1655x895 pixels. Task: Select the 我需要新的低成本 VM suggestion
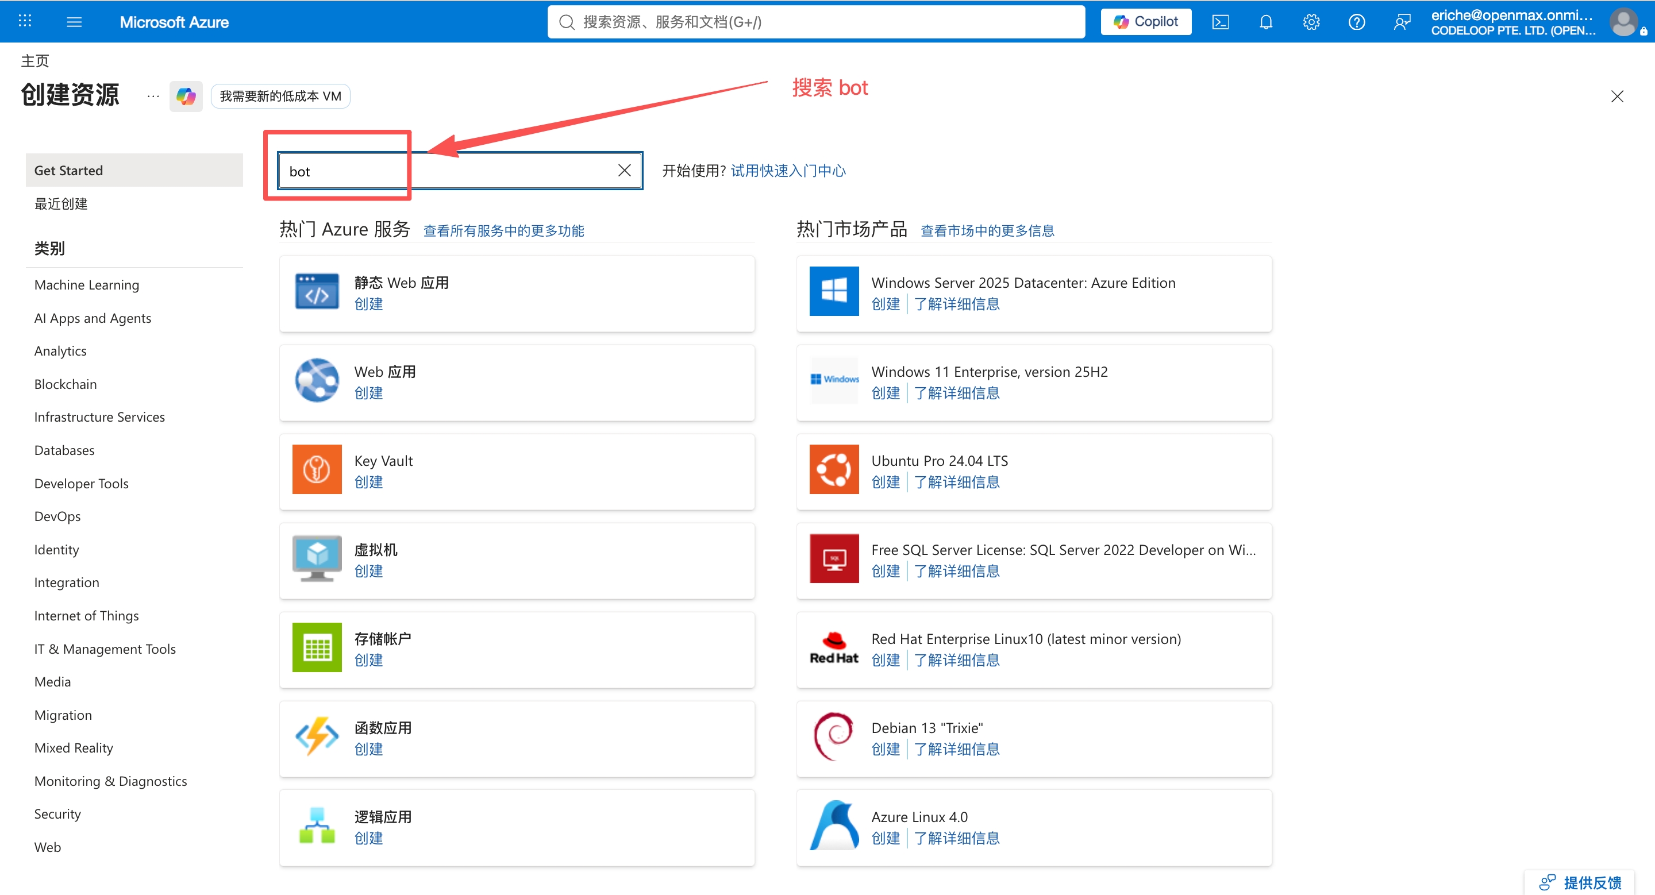pos(280,97)
